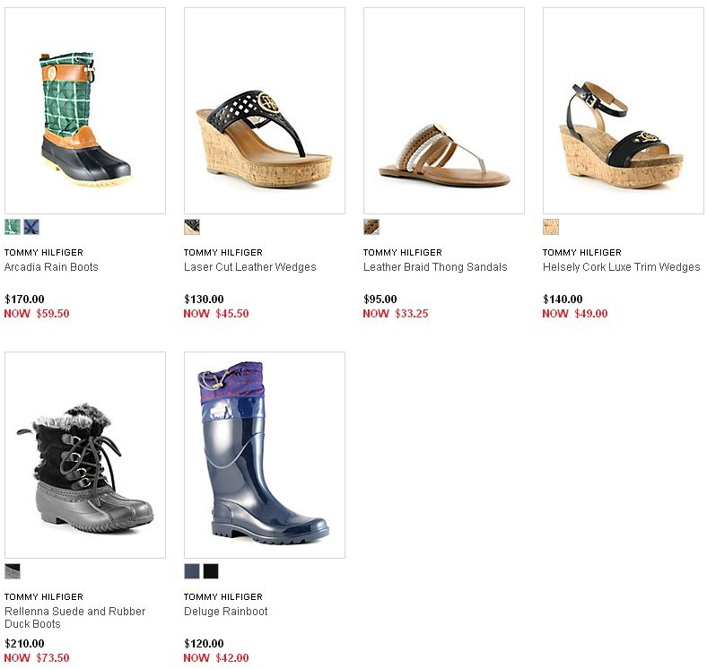
Task: View the Helsely Cork Luxe Wedges photo
Action: [624, 110]
